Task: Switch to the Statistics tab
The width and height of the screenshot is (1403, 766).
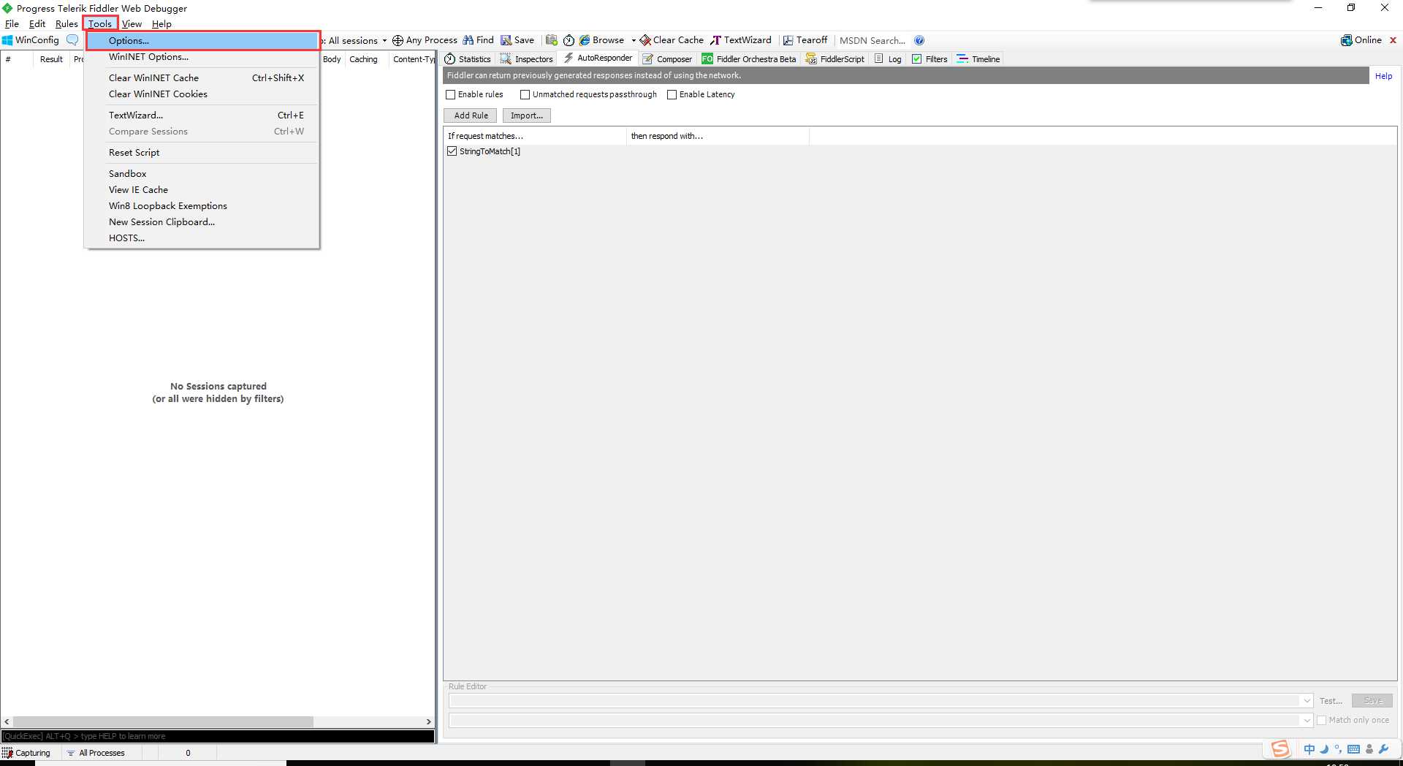Action: coord(468,59)
